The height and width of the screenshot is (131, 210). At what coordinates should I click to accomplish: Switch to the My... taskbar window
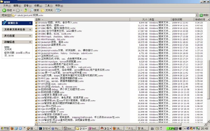click(x=56, y=129)
